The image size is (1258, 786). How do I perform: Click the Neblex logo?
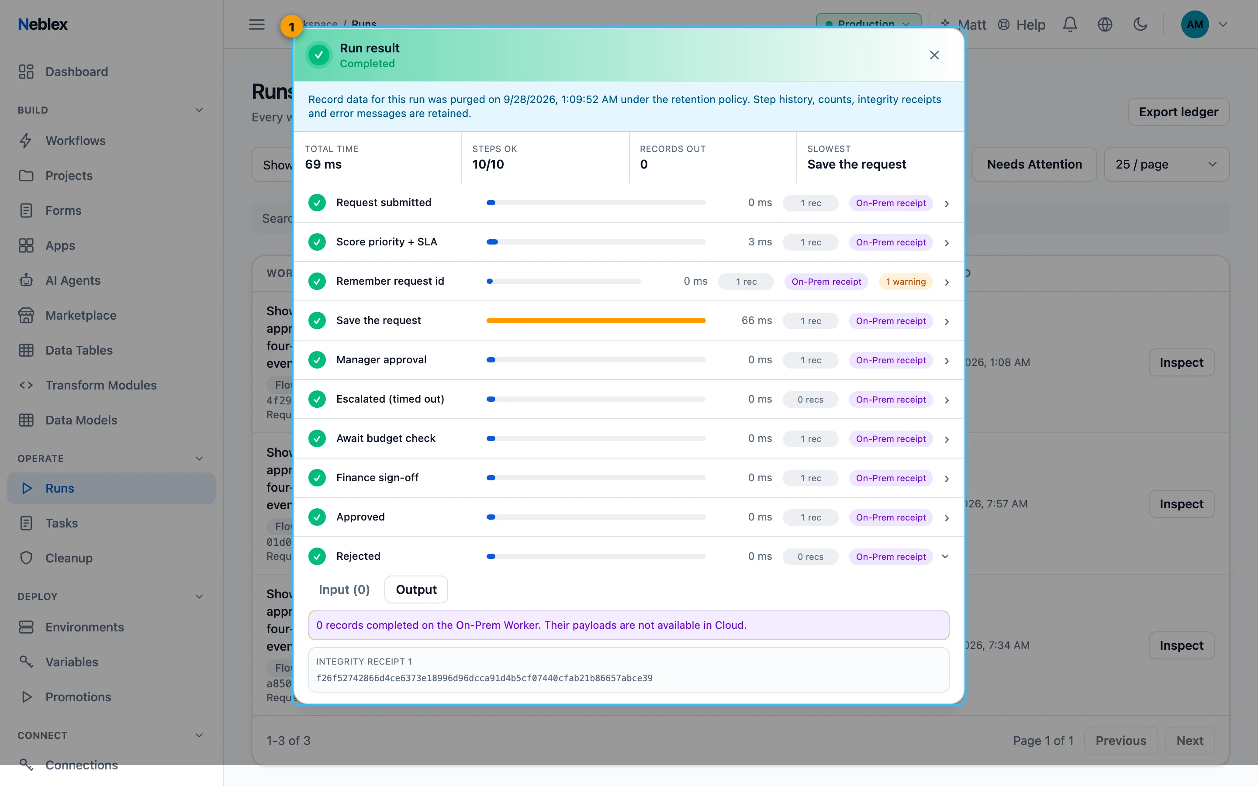tap(43, 24)
